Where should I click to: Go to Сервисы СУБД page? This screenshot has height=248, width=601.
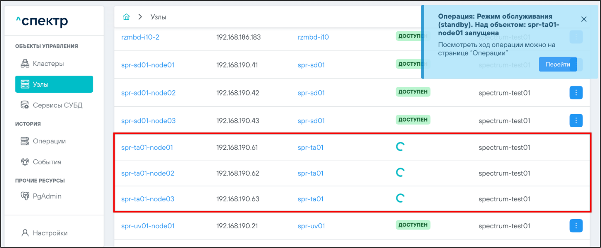[x=57, y=105]
